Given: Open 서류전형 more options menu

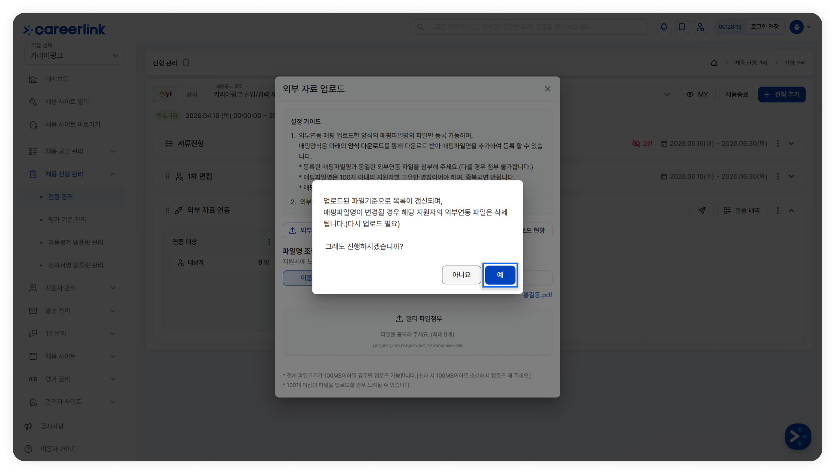Looking at the screenshot, I should click(778, 143).
